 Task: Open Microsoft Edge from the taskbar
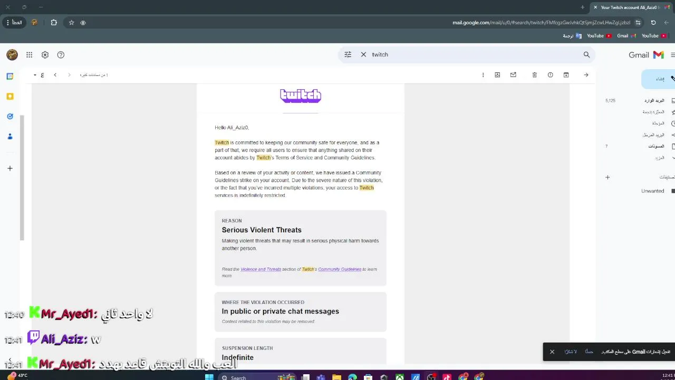[352, 377]
